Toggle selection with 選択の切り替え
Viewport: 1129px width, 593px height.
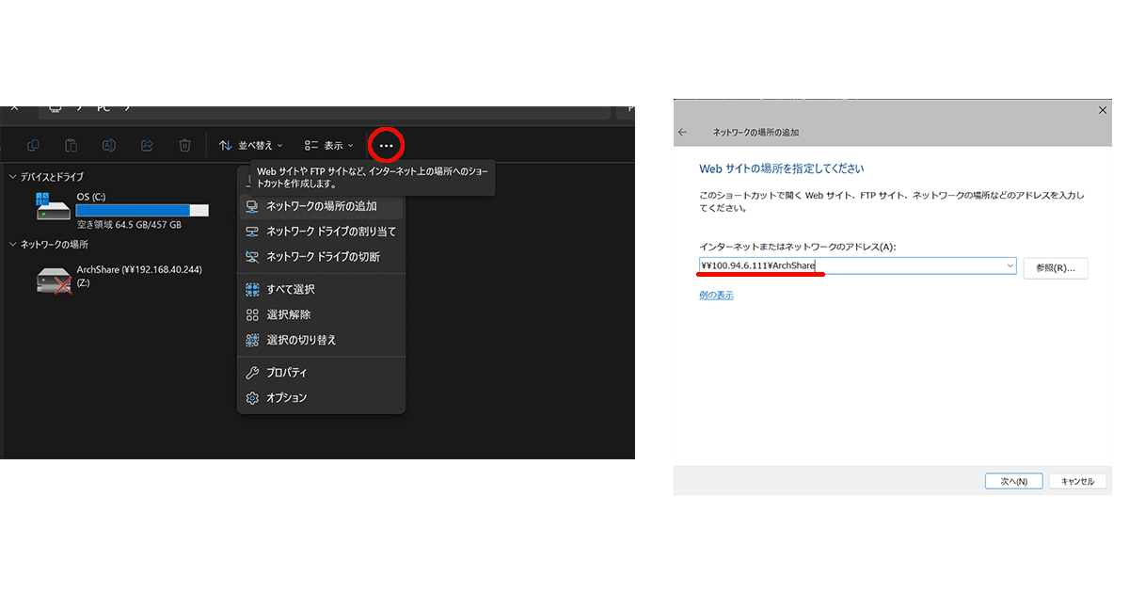(301, 340)
